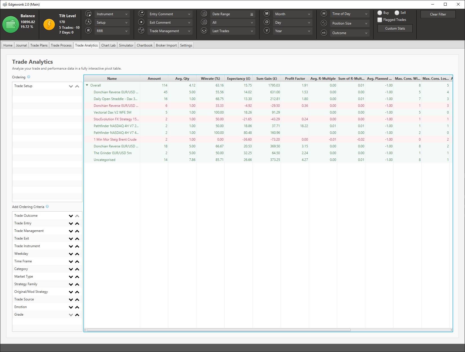Open the Time of Day dropdown
Image resolution: width=465 pixels, height=352 pixels.
tap(350, 14)
